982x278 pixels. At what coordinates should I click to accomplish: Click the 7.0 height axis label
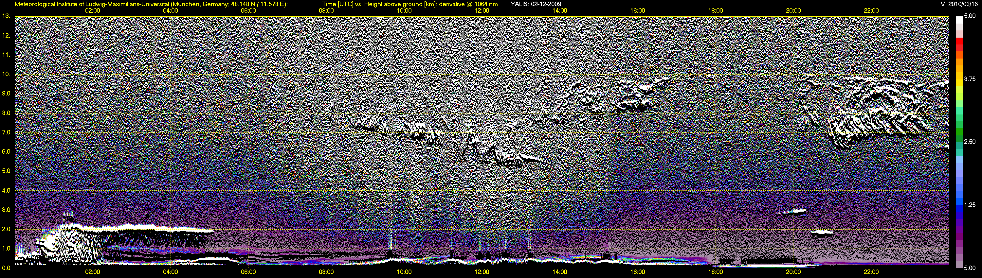6,132
